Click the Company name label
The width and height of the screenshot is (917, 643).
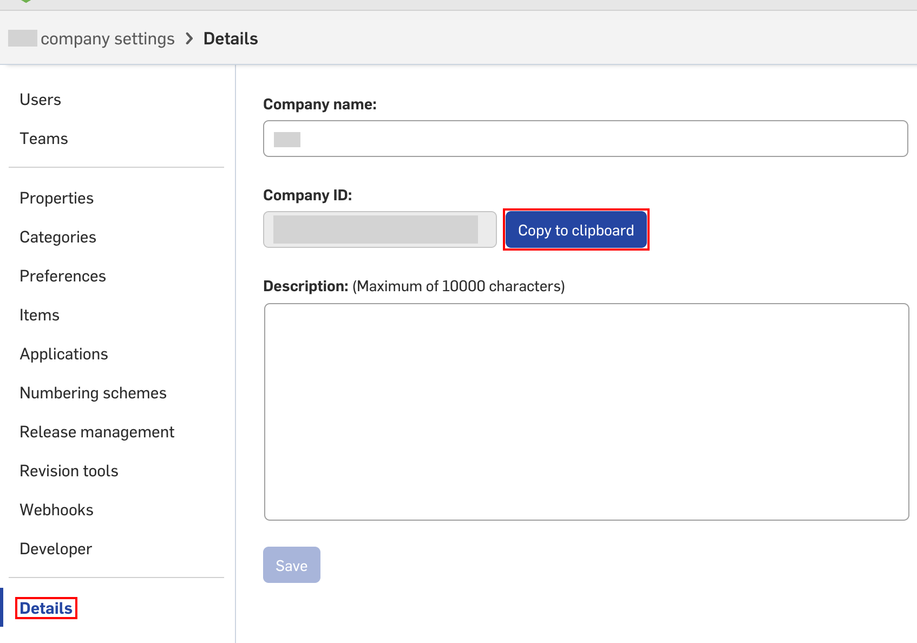320,104
